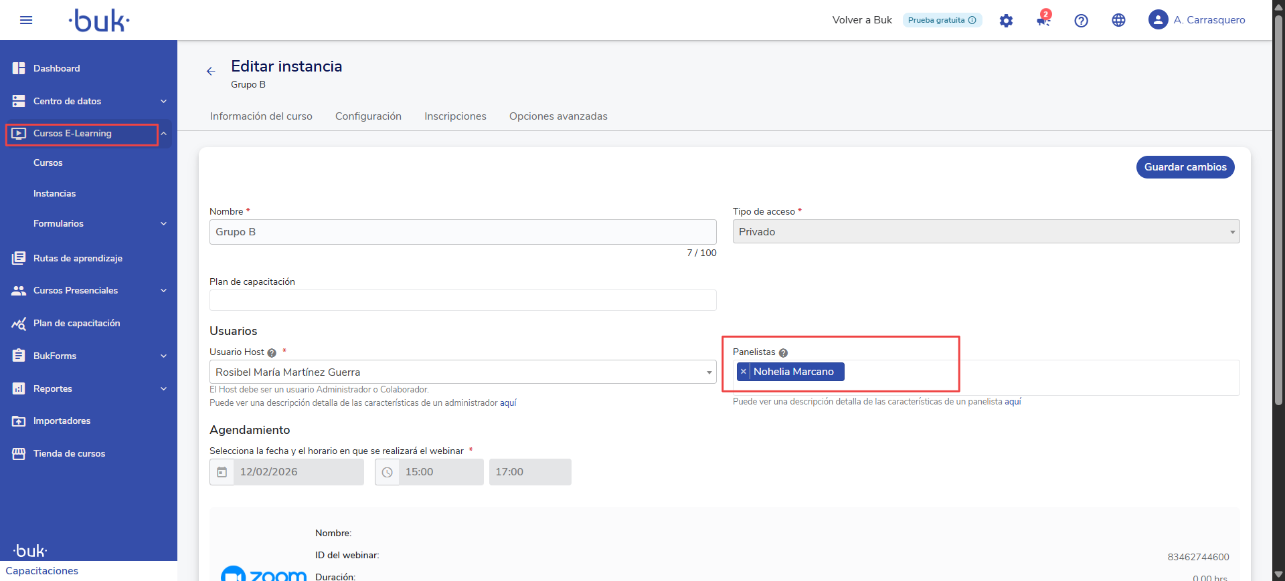The width and height of the screenshot is (1285, 581).
Task: Open the calendar date picker icon
Action: (222, 472)
